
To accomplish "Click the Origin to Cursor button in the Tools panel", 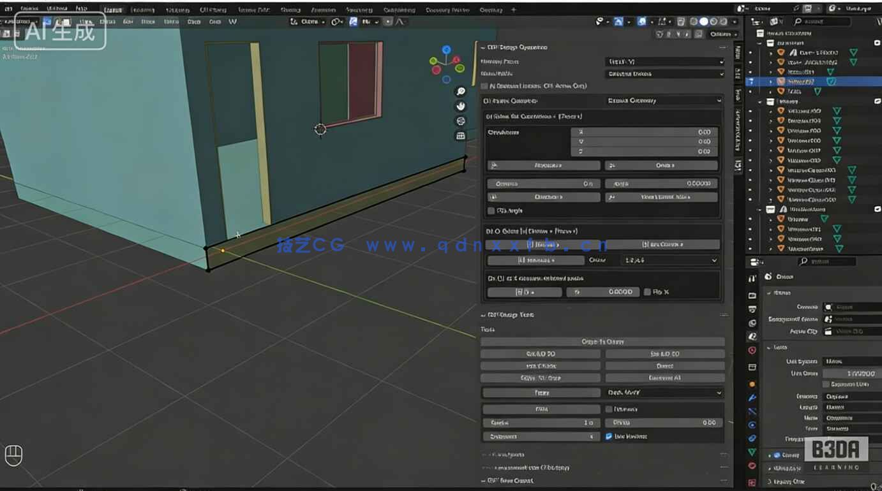I will pyautogui.click(x=602, y=341).
